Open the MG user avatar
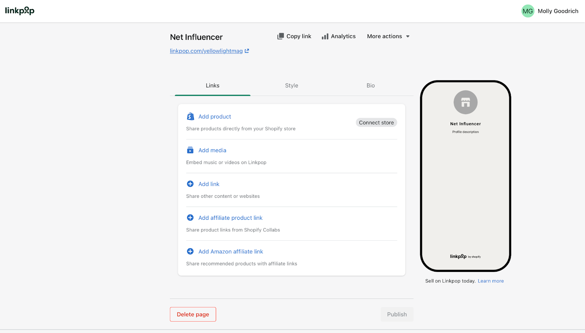The width and height of the screenshot is (585, 333). (x=528, y=11)
